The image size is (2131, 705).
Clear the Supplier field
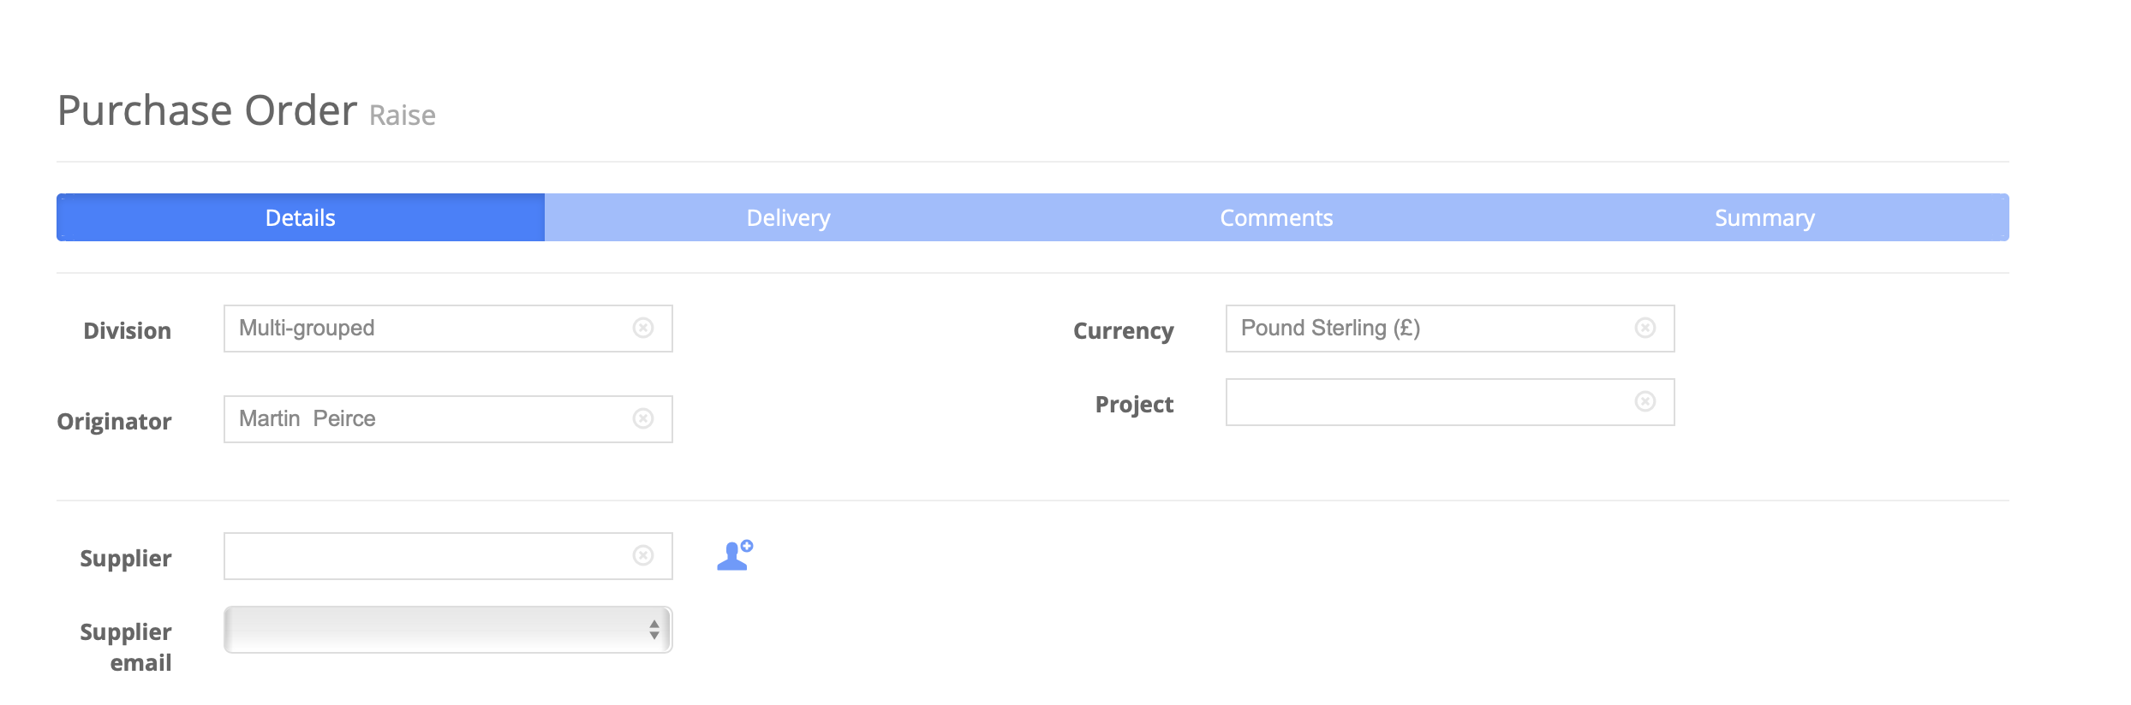[x=643, y=555]
